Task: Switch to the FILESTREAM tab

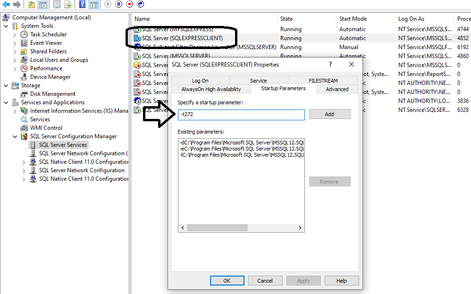Action: [x=323, y=81]
